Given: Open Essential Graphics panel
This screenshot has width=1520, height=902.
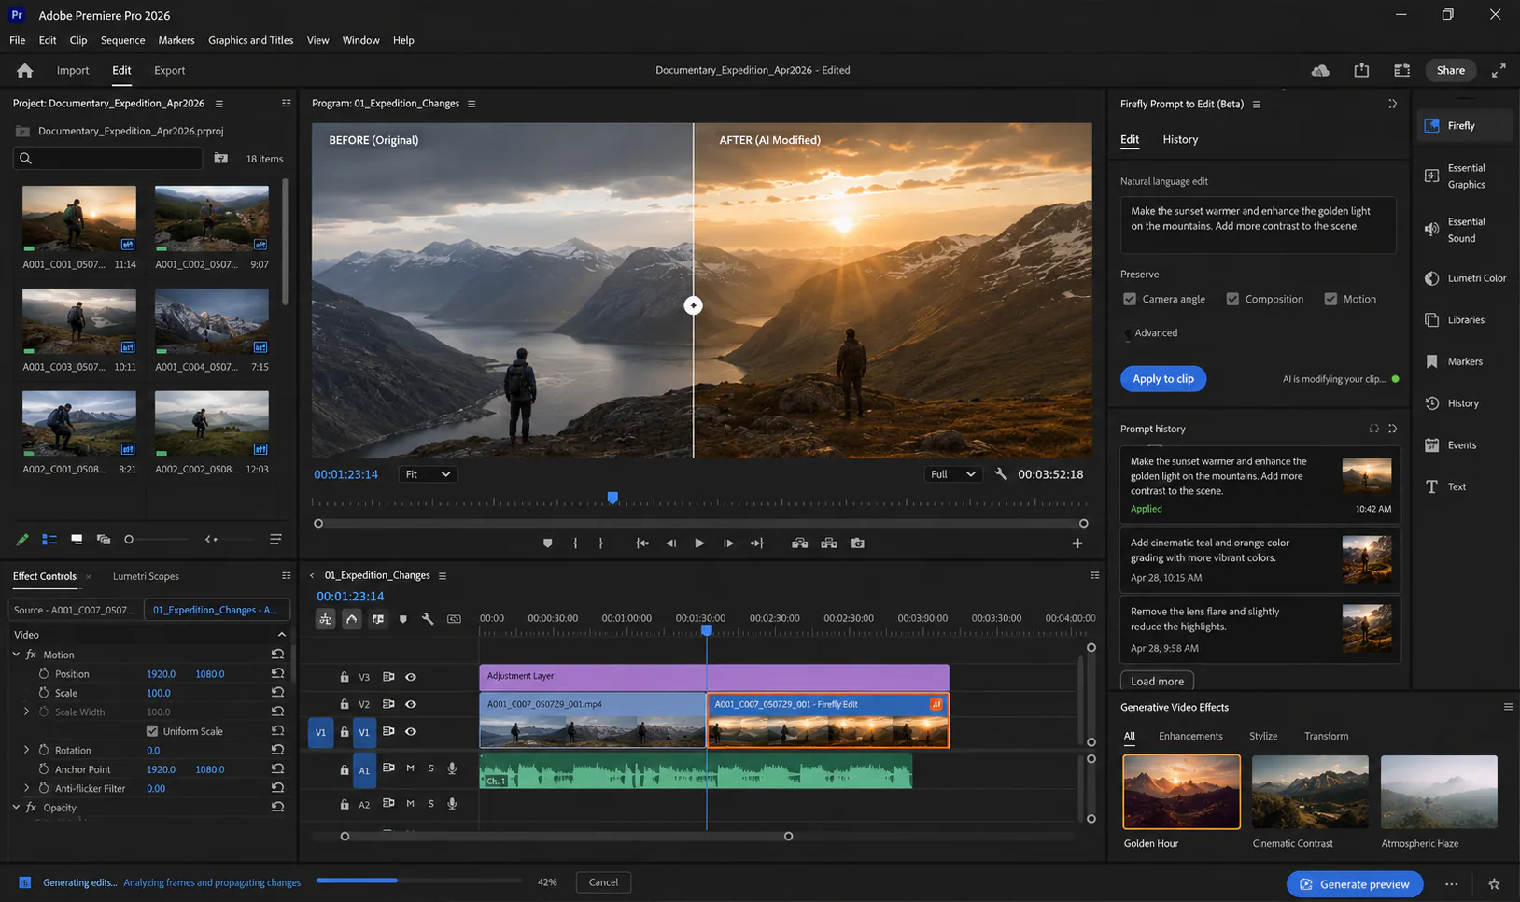Looking at the screenshot, I should [x=1465, y=176].
